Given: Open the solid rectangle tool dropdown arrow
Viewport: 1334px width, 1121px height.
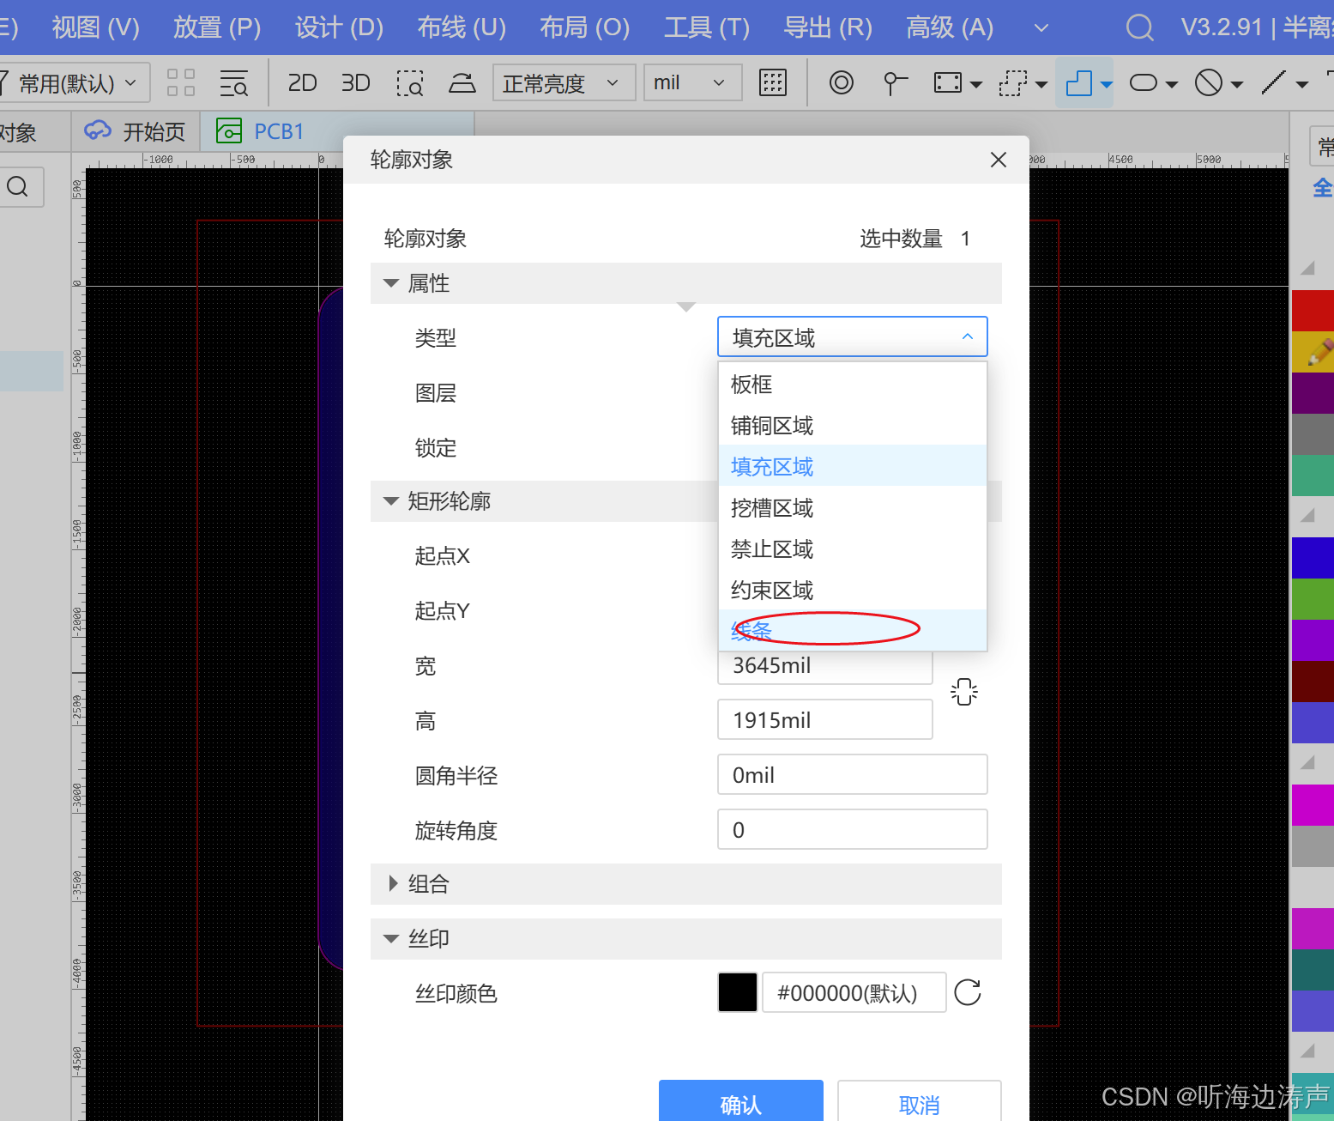Looking at the screenshot, I should pyautogui.click(x=976, y=84).
